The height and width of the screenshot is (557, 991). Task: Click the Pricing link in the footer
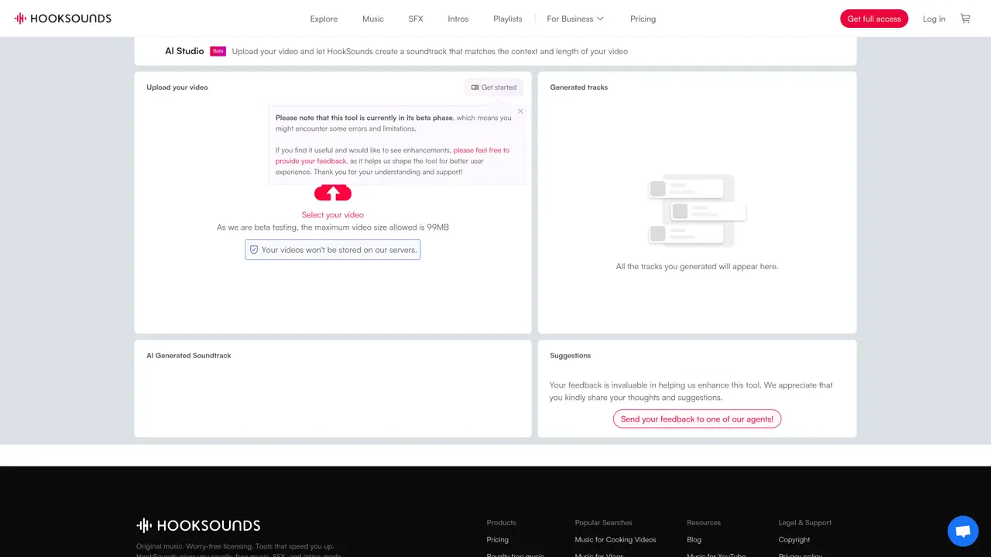coord(498,539)
